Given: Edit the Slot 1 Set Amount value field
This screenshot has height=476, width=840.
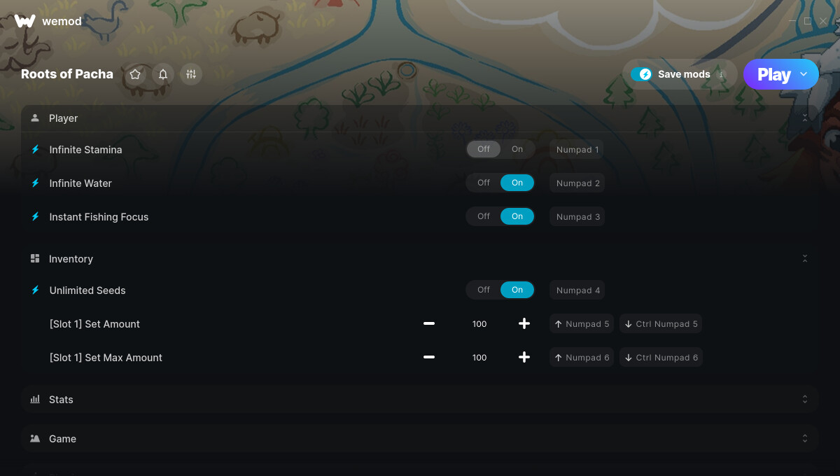Looking at the screenshot, I should tap(479, 324).
